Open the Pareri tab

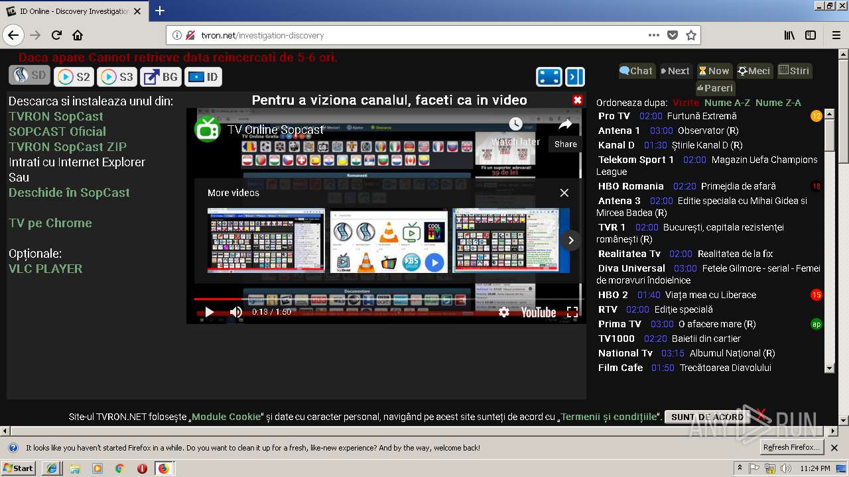tap(715, 88)
